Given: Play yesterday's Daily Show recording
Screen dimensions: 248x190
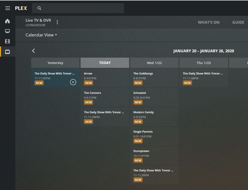Looking at the screenshot, I should click(x=73, y=82).
